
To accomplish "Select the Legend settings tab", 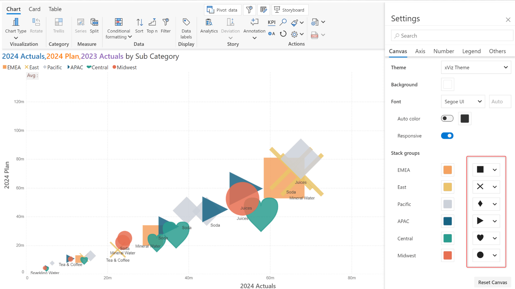I will click(471, 51).
